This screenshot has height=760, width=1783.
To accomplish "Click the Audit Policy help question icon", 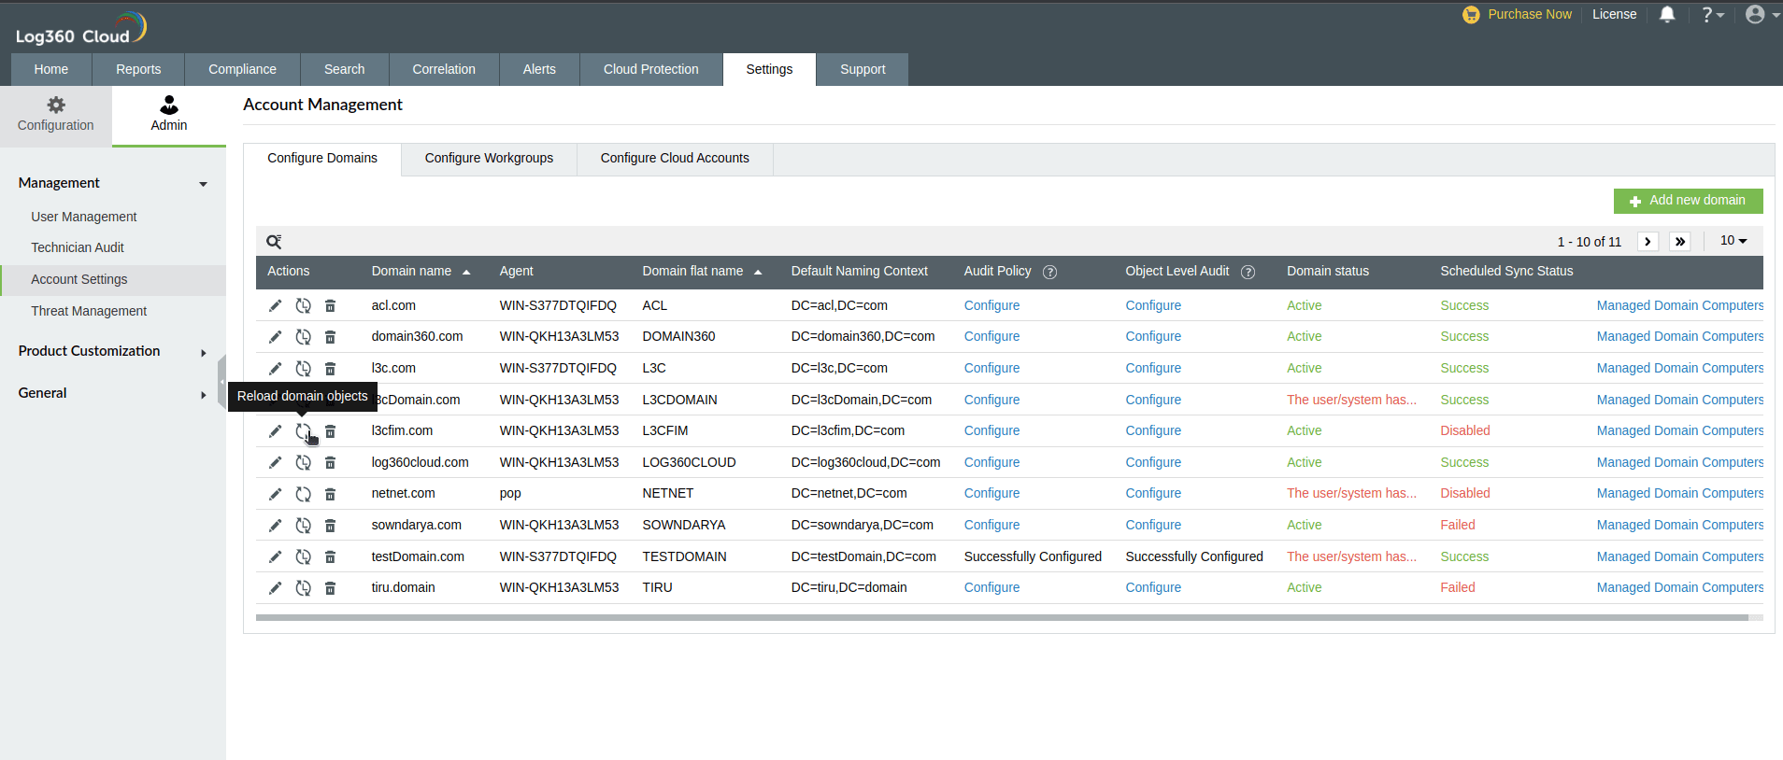I will (1049, 272).
